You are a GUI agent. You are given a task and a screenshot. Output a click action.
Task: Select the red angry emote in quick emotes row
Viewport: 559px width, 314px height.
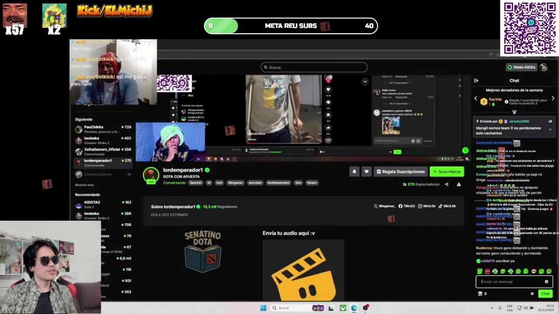point(487,271)
